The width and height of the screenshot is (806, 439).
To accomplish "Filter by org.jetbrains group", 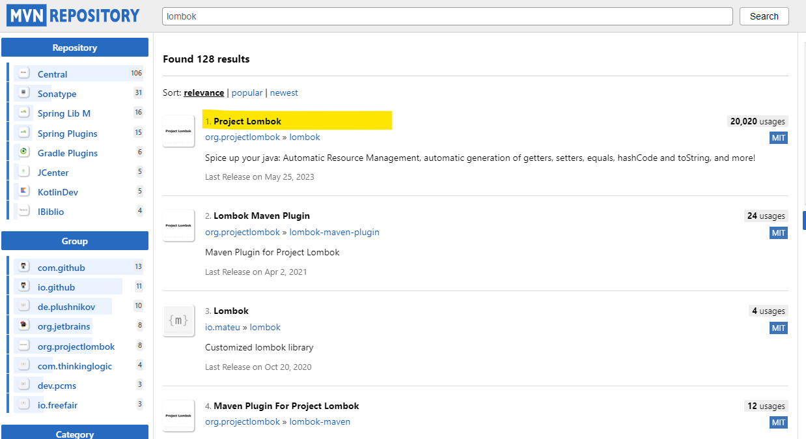I will coord(64,326).
